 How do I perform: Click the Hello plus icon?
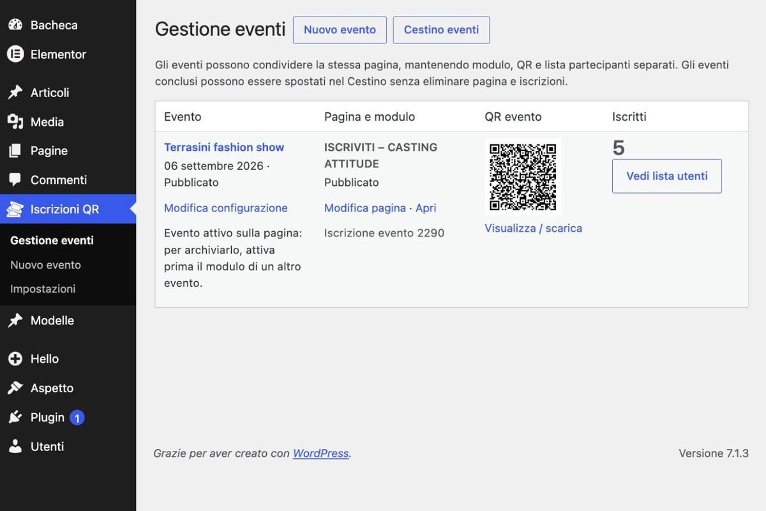[15, 359]
